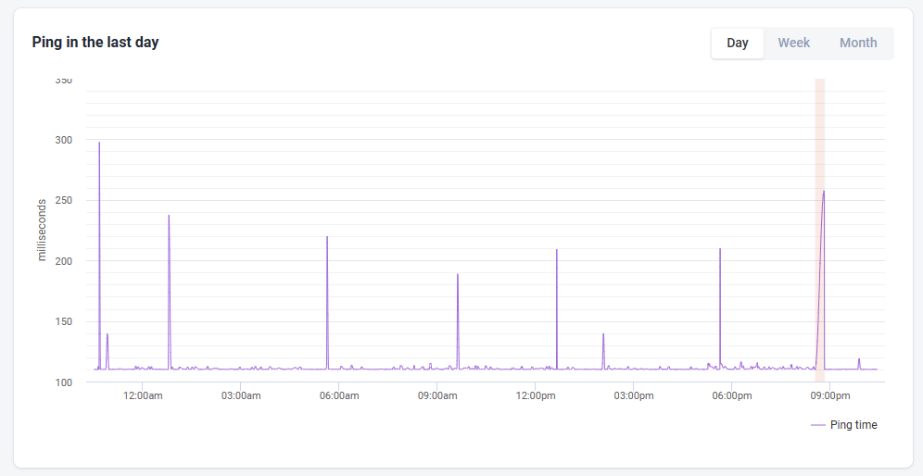Switch to the Week view tab
Image resolution: width=923 pixels, height=476 pixels.
(793, 43)
